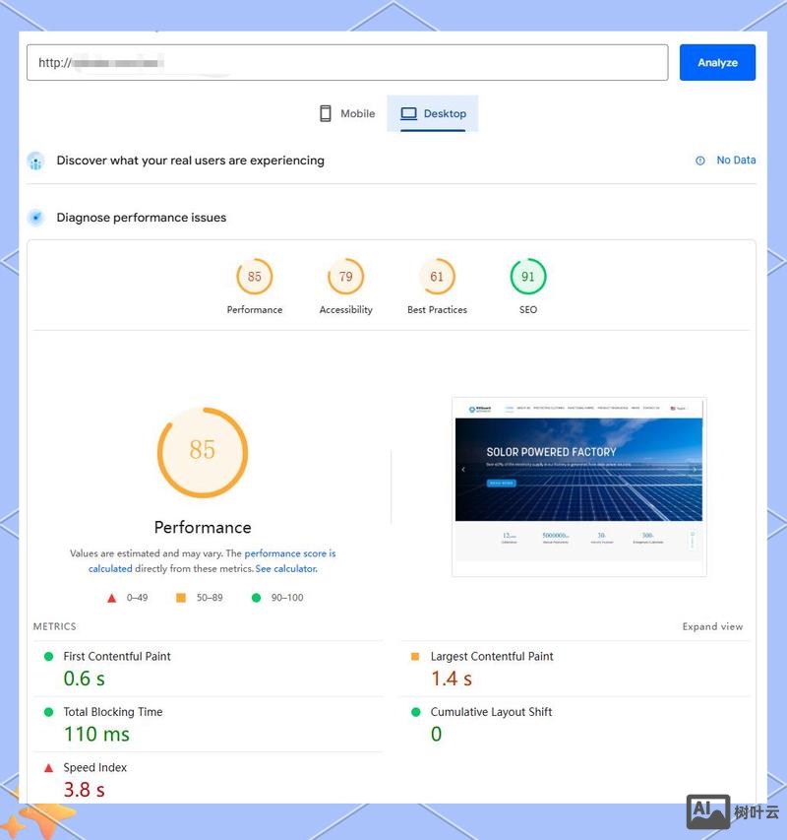Click the No Data info icon

(700, 161)
